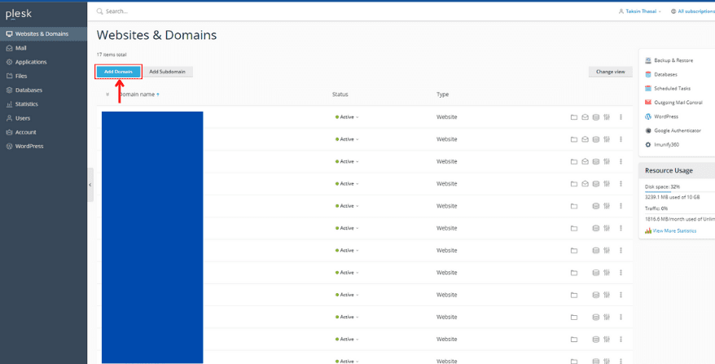The width and height of the screenshot is (715, 364).
Task: Open hosting settings sliders icon in first row
Action: 607,117
